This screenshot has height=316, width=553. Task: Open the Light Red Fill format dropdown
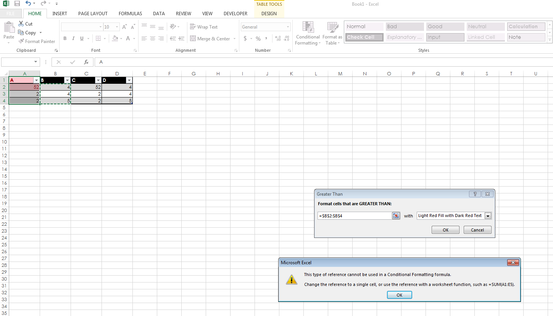[x=488, y=215]
